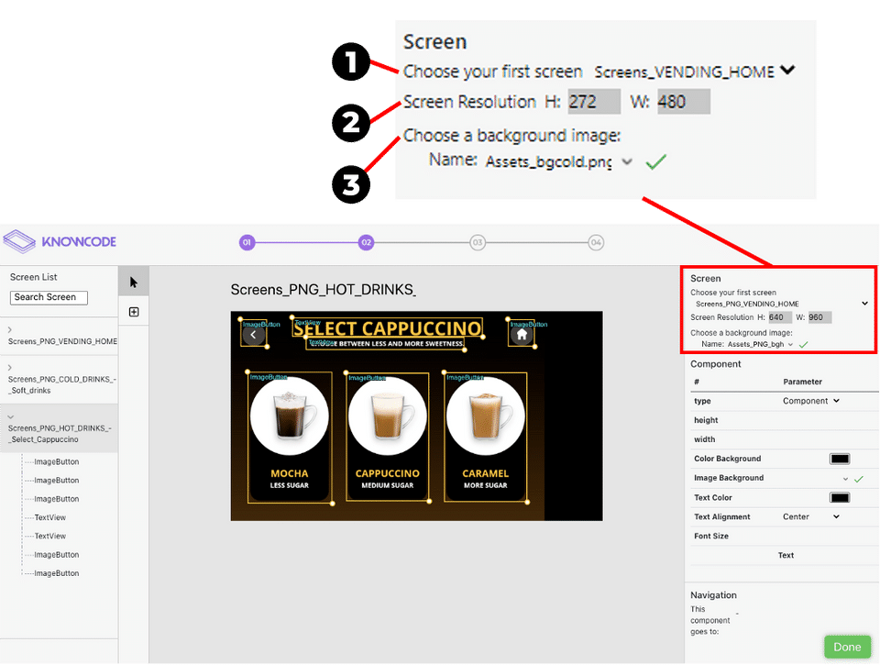The width and height of the screenshot is (880, 665).
Task: Click the add component plus tool
Action: coord(134,312)
